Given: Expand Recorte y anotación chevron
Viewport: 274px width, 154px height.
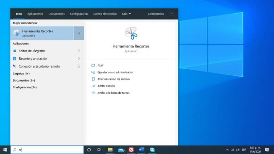Looking at the screenshot, I should click(79, 58).
